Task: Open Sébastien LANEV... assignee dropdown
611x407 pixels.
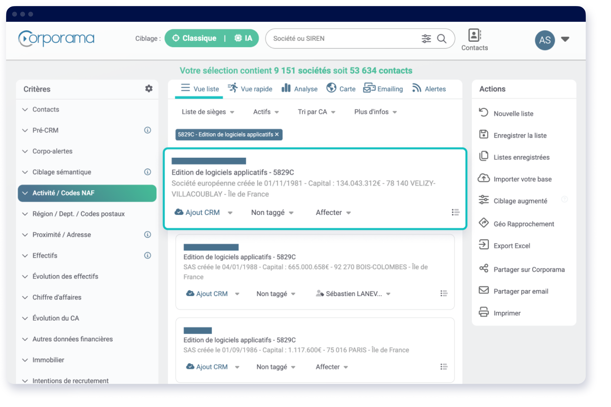Action: (x=353, y=294)
